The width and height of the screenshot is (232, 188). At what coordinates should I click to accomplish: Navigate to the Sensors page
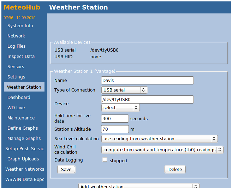(16, 67)
